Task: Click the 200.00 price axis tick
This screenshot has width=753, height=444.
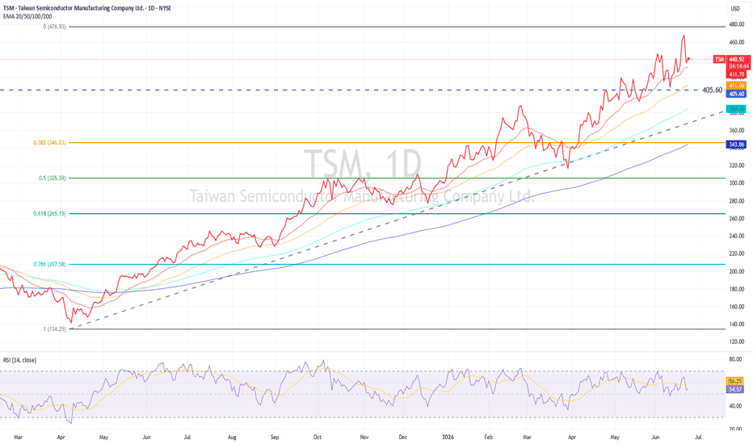Action: (737, 271)
